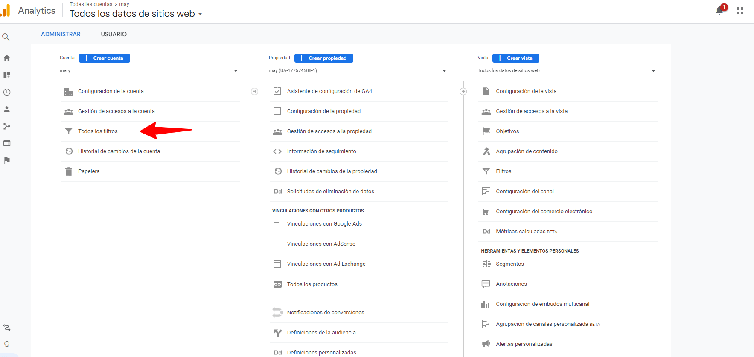Click flag icon next to Objetivos
754x357 pixels.
486,131
